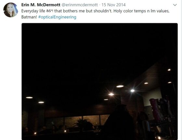Click the leftmost ceiling light in photo

29,98
